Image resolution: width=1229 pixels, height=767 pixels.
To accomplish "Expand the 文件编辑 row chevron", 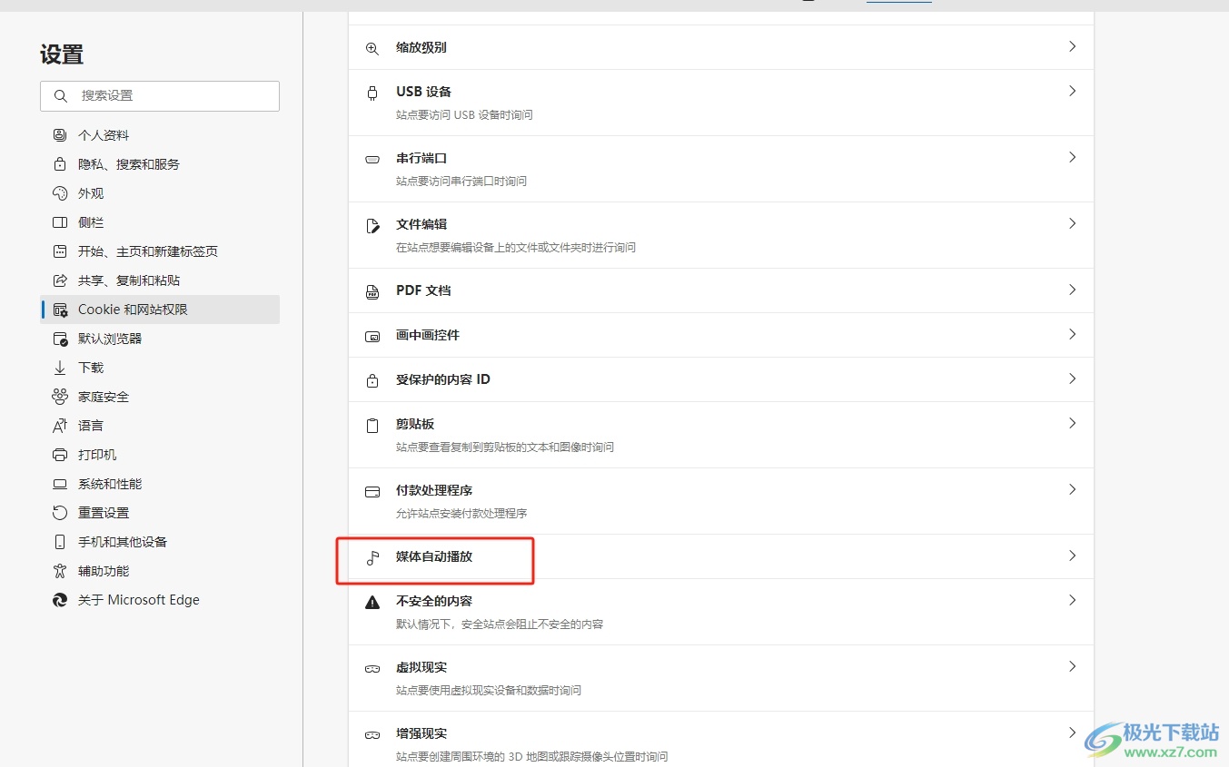I will pos(1072,223).
